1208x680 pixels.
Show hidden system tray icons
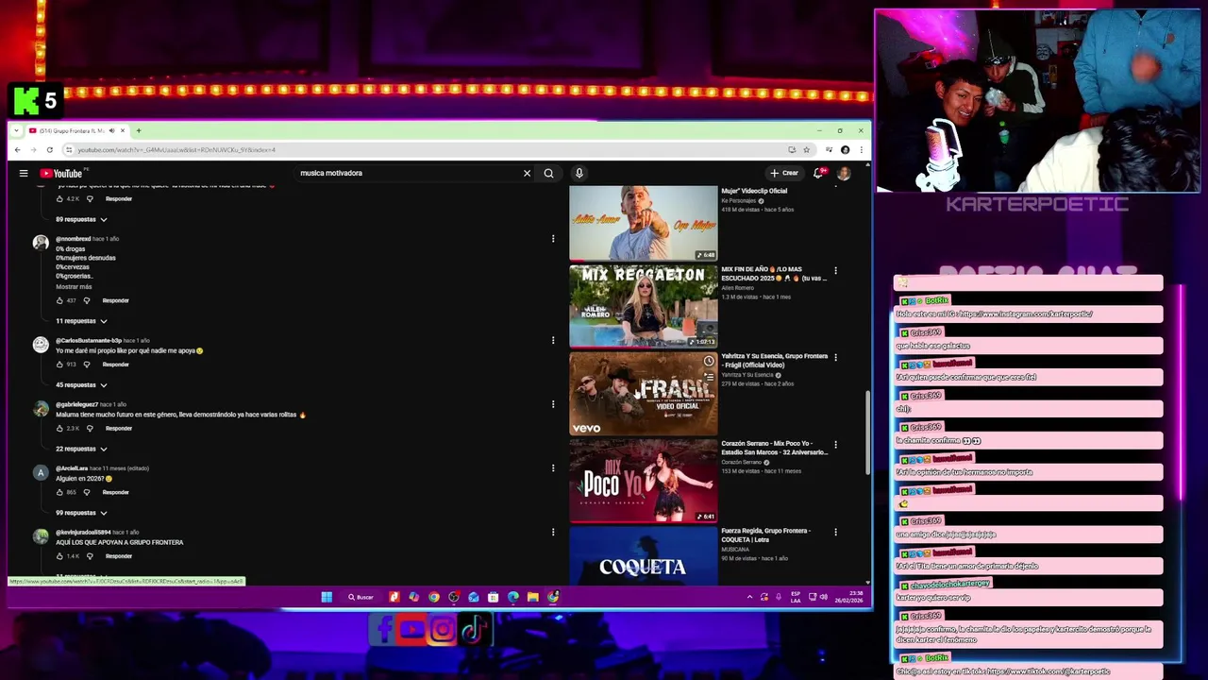[x=750, y=597]
